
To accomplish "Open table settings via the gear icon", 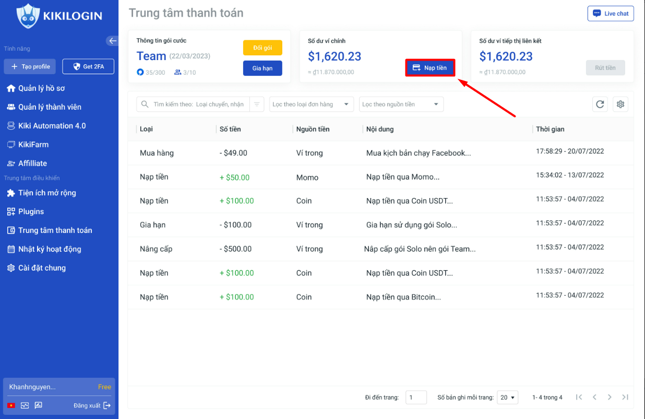I will (x=620, y=104).
